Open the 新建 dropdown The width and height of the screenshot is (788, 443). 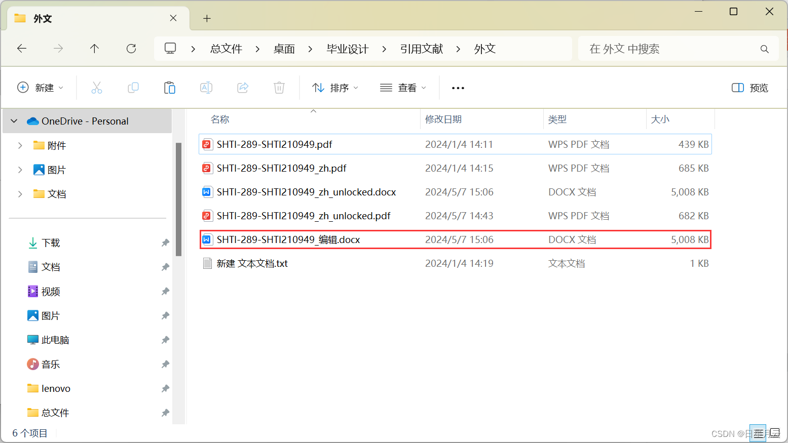pos(41,88)
